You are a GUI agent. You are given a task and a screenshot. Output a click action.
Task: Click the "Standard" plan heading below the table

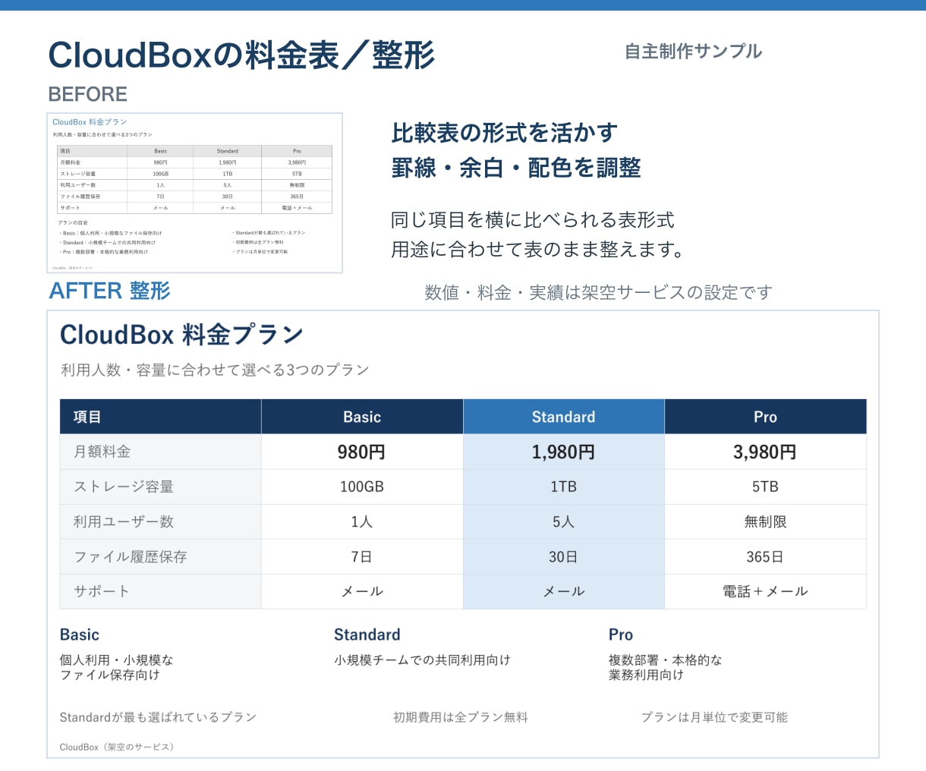pos(367,634)
